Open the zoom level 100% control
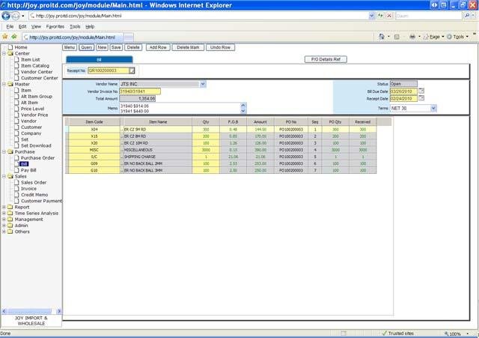This screenshot has height=338, width=479. pyautogui.click(x=455, y=334)
